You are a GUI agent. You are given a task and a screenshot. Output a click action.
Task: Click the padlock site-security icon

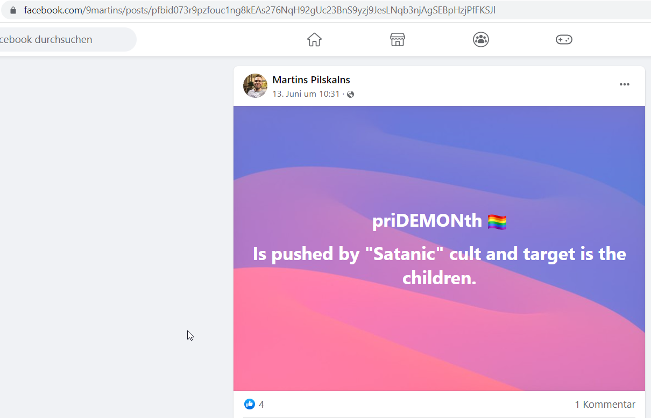pos(13,10)
